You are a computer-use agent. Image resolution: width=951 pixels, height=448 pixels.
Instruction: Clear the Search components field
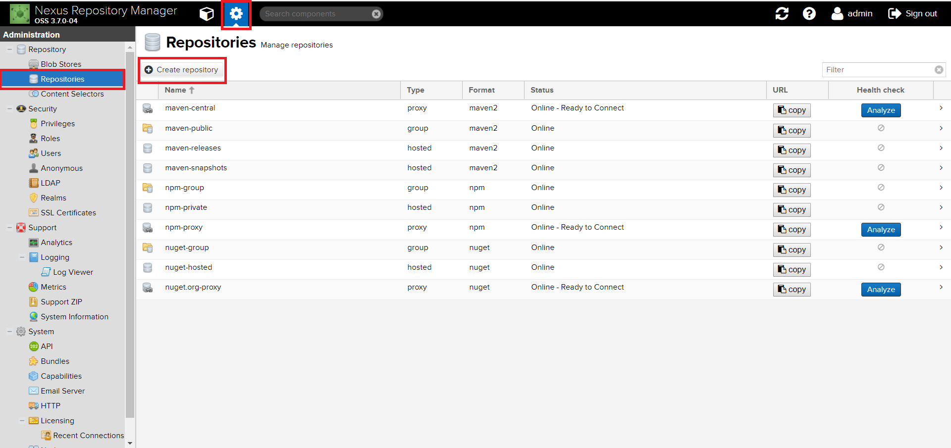pyautogui.click(x=376, y=14)
